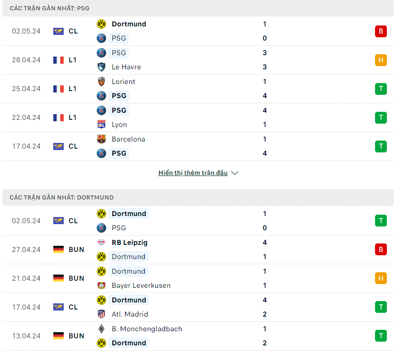The height and width of the screenshot is (352, 401).
Task: Click the Bayer Leverkusen crest
Action: (101, 285)
